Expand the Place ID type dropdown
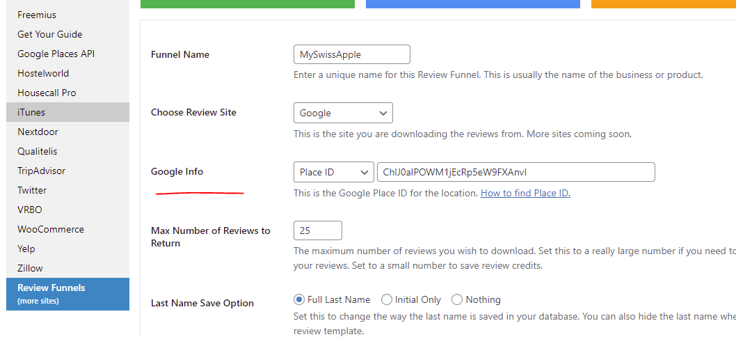This screenshot has height=337, width=736. tap(334, 172)
